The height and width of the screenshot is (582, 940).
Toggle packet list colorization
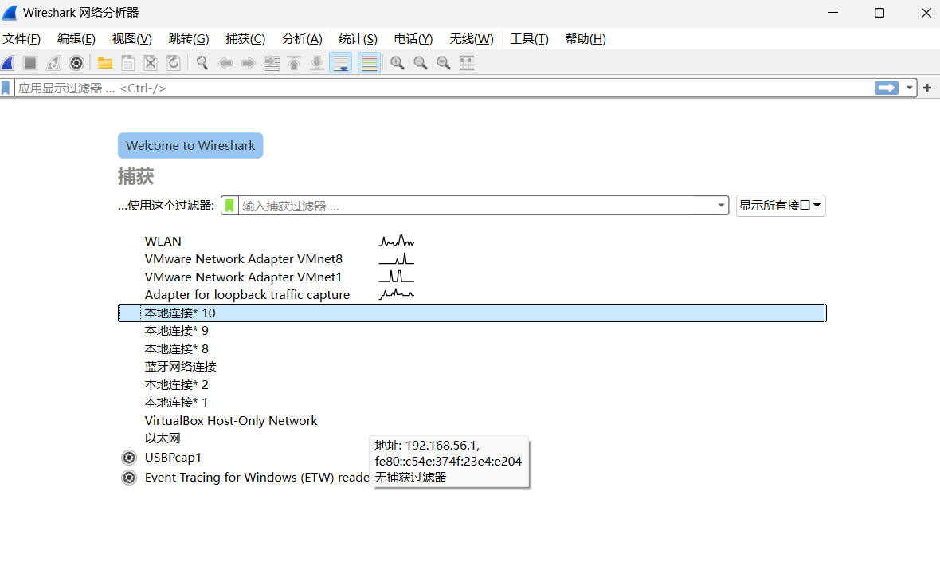click(370, 63)
